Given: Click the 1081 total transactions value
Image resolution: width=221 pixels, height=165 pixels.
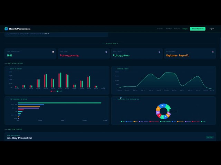Looking at the screenshot, I should [9, 55].
